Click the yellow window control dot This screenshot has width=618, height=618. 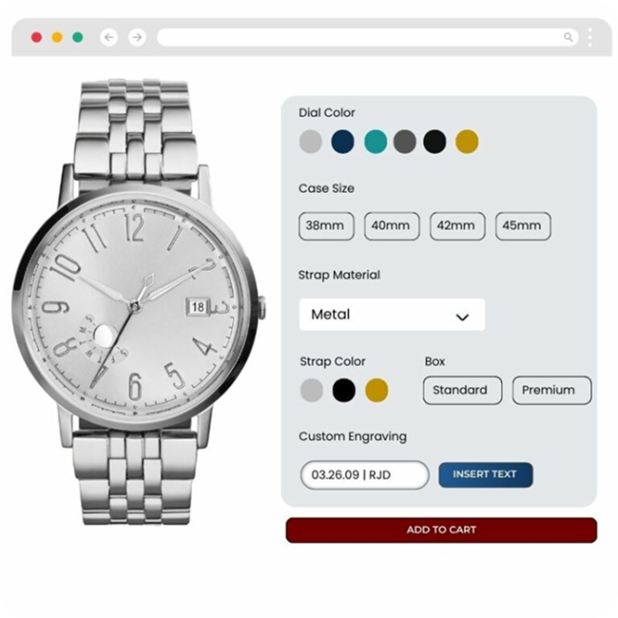(x=58, y=37)
